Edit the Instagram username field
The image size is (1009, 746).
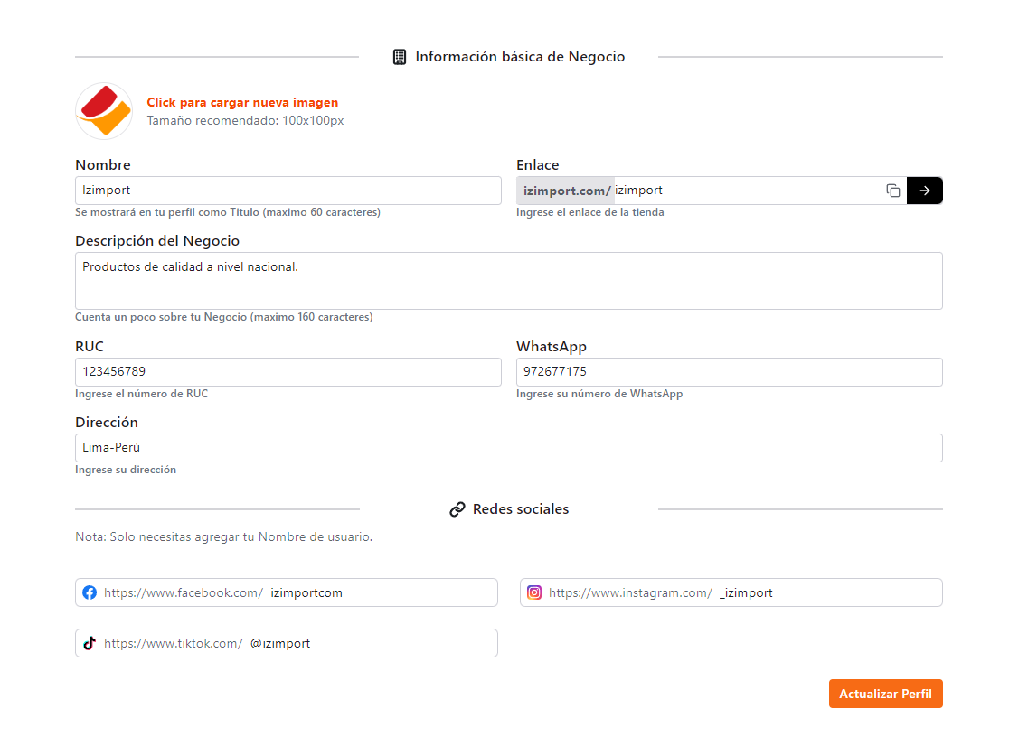[x=827, y=592]
